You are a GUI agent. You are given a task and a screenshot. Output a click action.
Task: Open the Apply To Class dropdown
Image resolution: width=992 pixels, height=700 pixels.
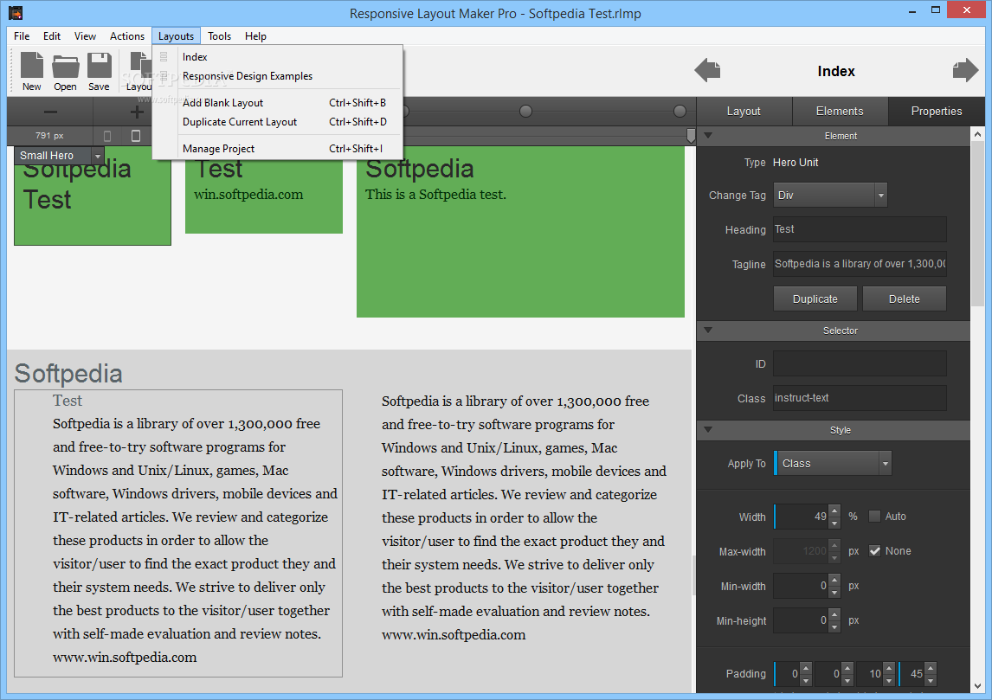click(833, 464)
